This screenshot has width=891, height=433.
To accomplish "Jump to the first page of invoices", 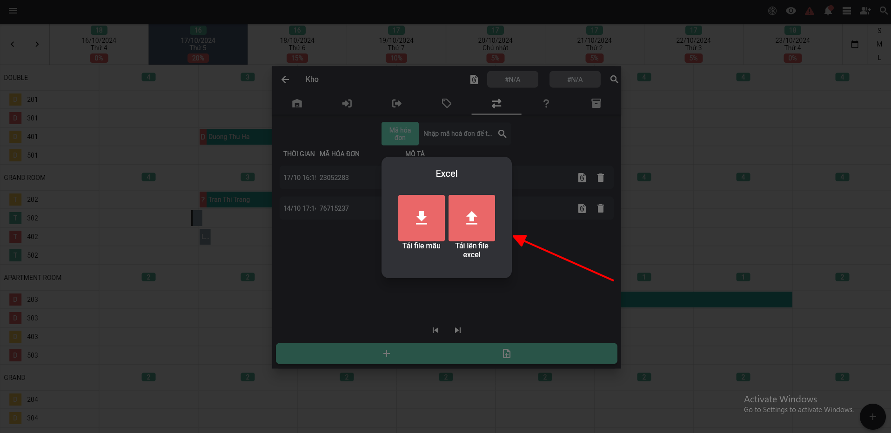I will (x=435, y=330).
